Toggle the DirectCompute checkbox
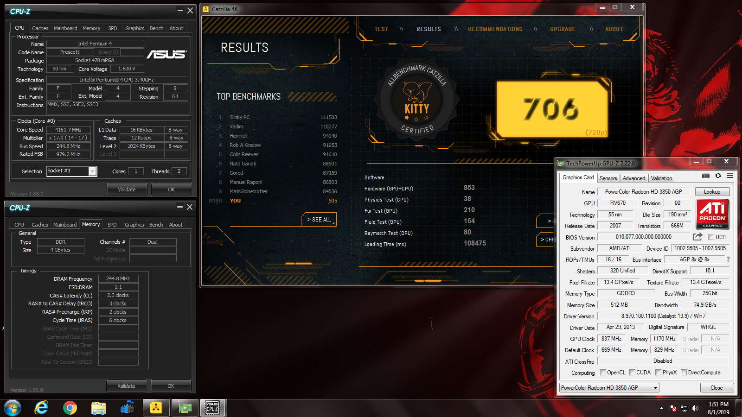This screenshot has height=417, width=742. (x=684, y=373)
